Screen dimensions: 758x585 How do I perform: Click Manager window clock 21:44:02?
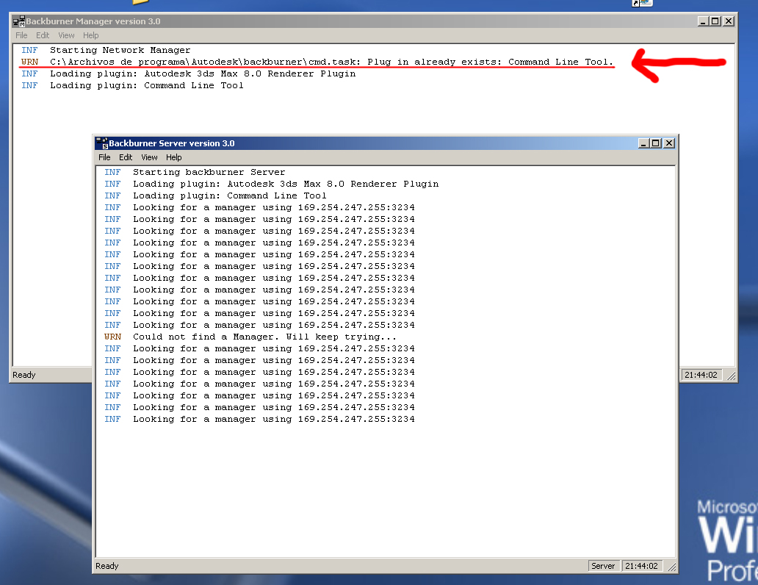tap(701, 375)
